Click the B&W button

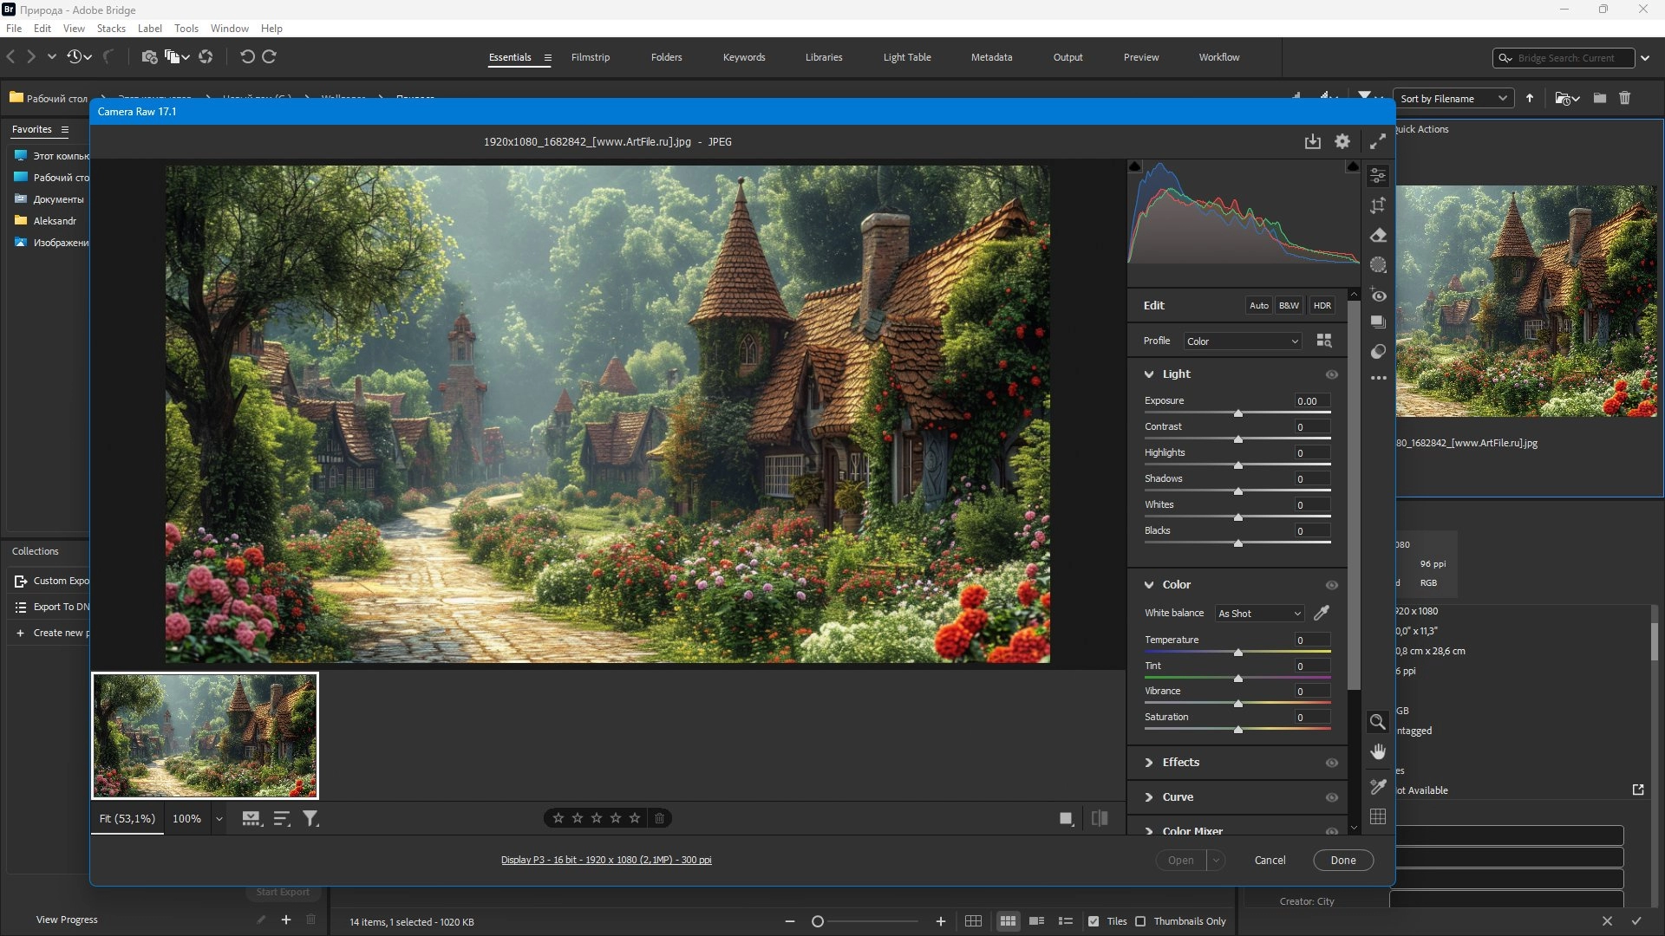point(1290,305)
